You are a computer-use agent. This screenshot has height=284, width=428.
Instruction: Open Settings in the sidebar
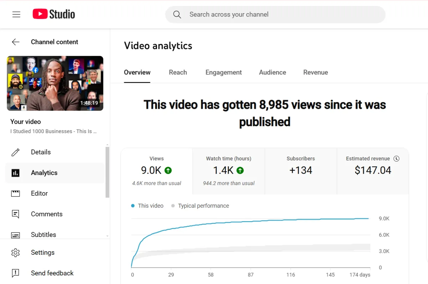click(55, 253)
